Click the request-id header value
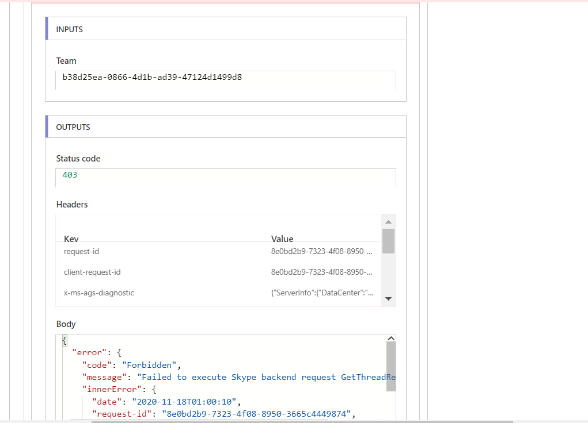The image size is (588, 423). [x=322, y=252]
